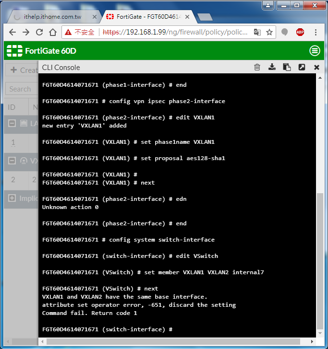
Task: Reload the FortiGate page
Action: coord(39,32)
